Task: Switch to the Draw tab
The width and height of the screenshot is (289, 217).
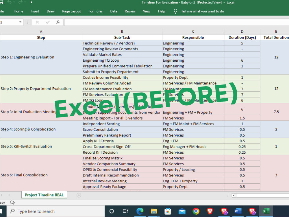Action: coord(51,11)
